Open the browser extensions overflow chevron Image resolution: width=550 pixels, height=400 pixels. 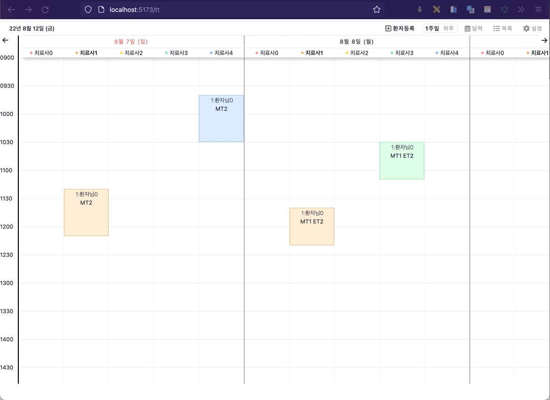(521, 9)
